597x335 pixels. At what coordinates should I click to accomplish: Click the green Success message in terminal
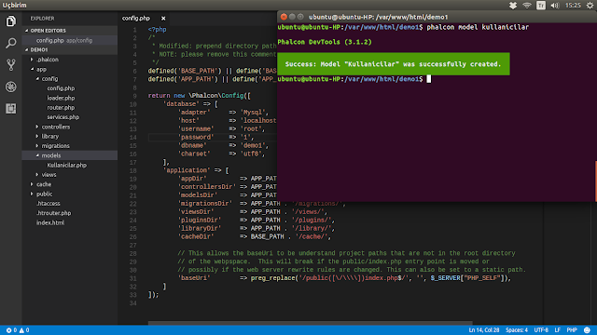[394, 64]
